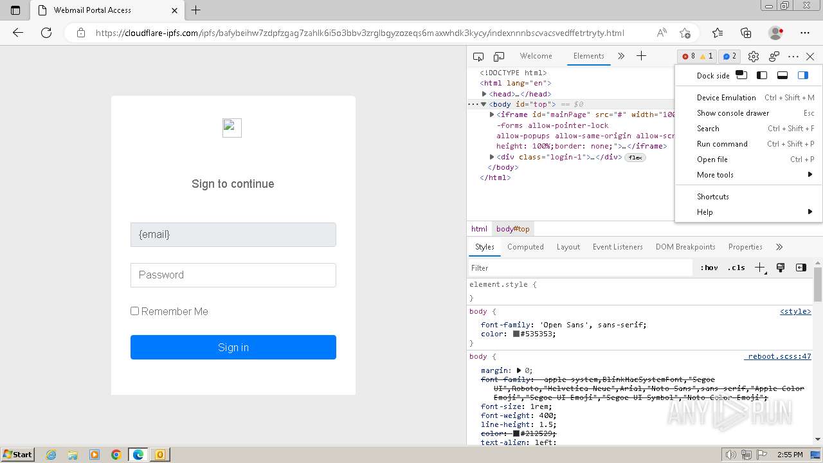Image resolution: width=823 pixels, height=463 pixels.
Task: Tick the Remember Me checkbox
Action: click(135, 311)
